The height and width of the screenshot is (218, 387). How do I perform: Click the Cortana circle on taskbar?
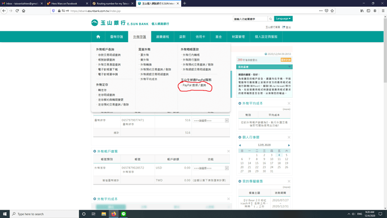[84, 214]
